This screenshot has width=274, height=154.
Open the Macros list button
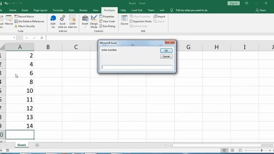(9, 20)
